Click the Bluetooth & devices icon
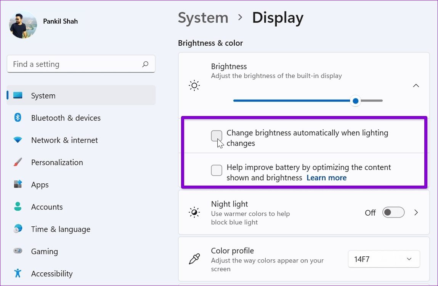 (18, 118)
